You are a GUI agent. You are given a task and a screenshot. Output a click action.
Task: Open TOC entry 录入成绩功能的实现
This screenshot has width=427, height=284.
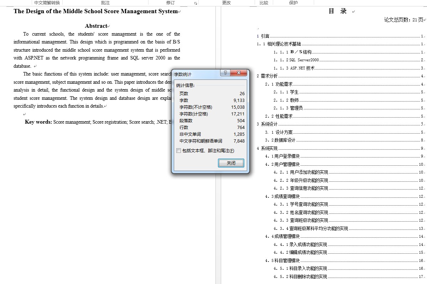tap(349, 245)
